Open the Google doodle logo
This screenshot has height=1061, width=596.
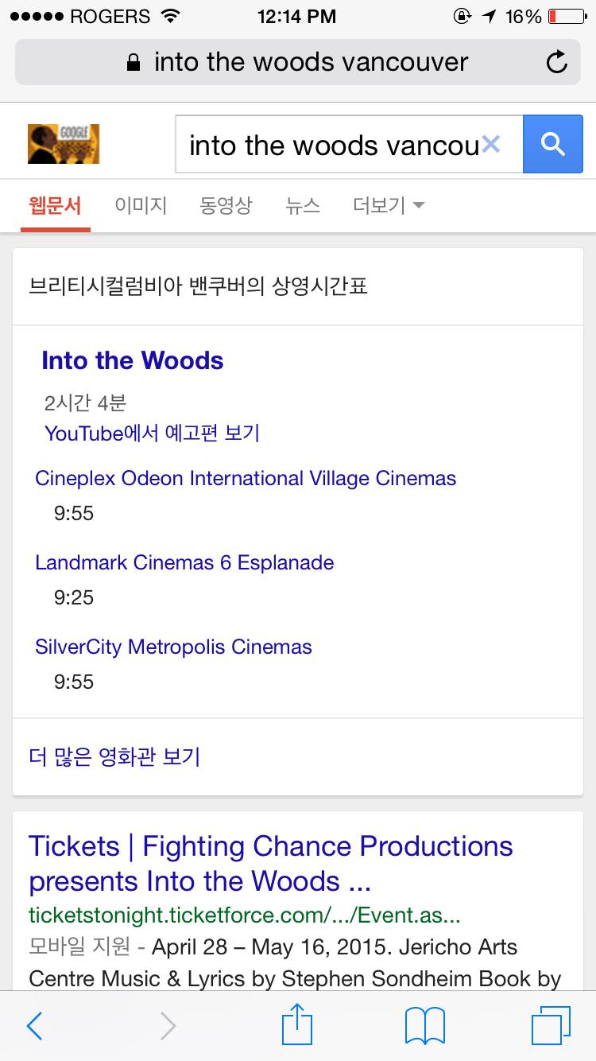point(64,144)
